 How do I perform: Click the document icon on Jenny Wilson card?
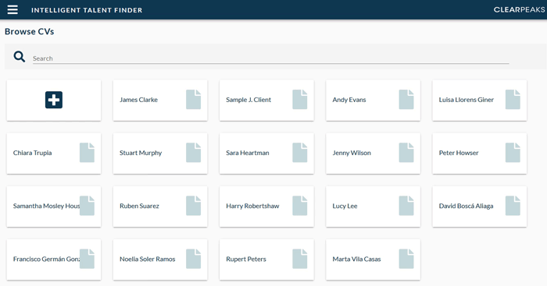tap(406, 153)
